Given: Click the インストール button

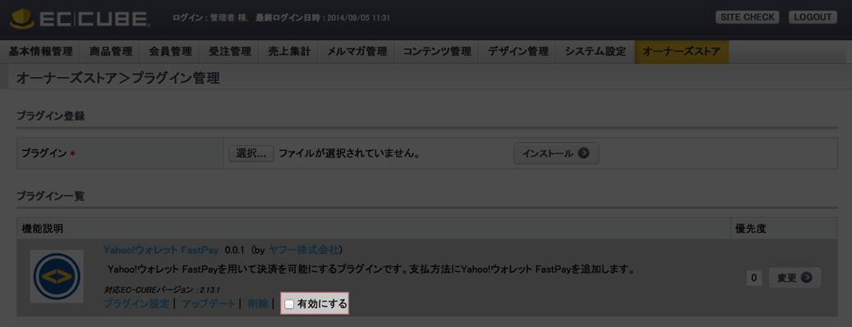Looking at the screenshot, I should [x=556, y=153].
